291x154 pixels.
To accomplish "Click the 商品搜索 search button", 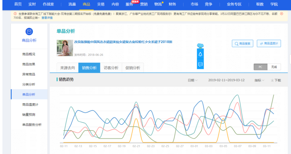I will [242, 43].
